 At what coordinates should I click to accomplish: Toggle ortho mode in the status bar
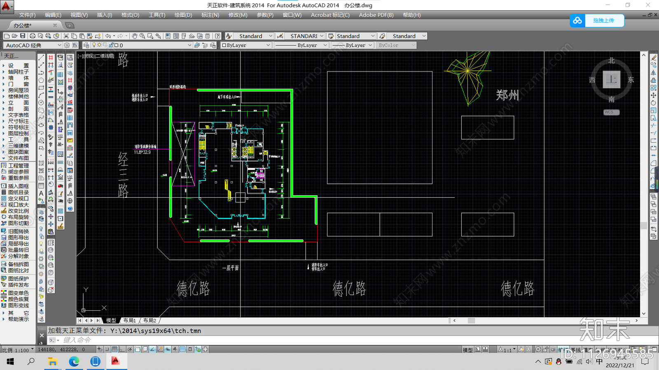pyautogui.click(x=122, y=349)
